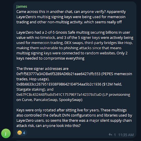This screenshot has width=141, height=141.
Task: Click the "Came across this in another chat" line
Action: point(71,12)
